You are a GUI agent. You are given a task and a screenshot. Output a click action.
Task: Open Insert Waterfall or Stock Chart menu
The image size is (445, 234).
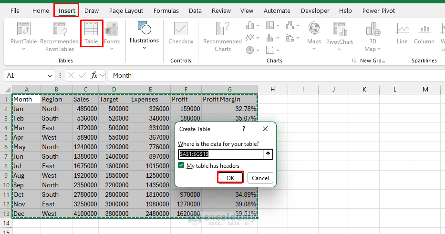[292, 26]
